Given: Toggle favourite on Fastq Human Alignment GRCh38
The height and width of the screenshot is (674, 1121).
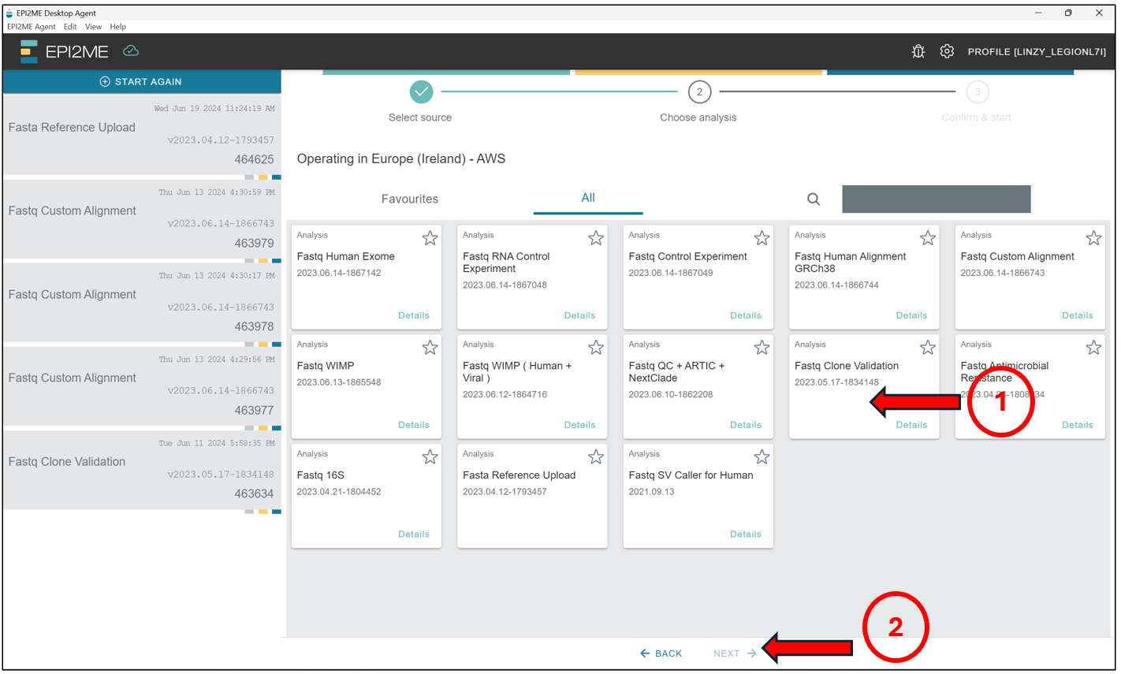Looking at the screenshot, I should point(928,238).
